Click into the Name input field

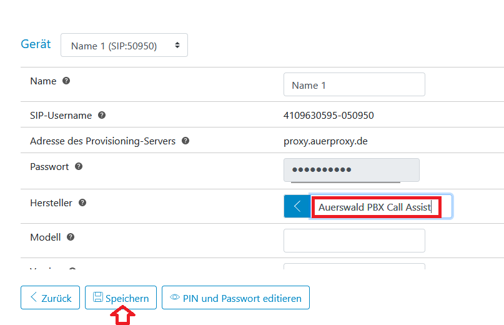click(354, 84)
